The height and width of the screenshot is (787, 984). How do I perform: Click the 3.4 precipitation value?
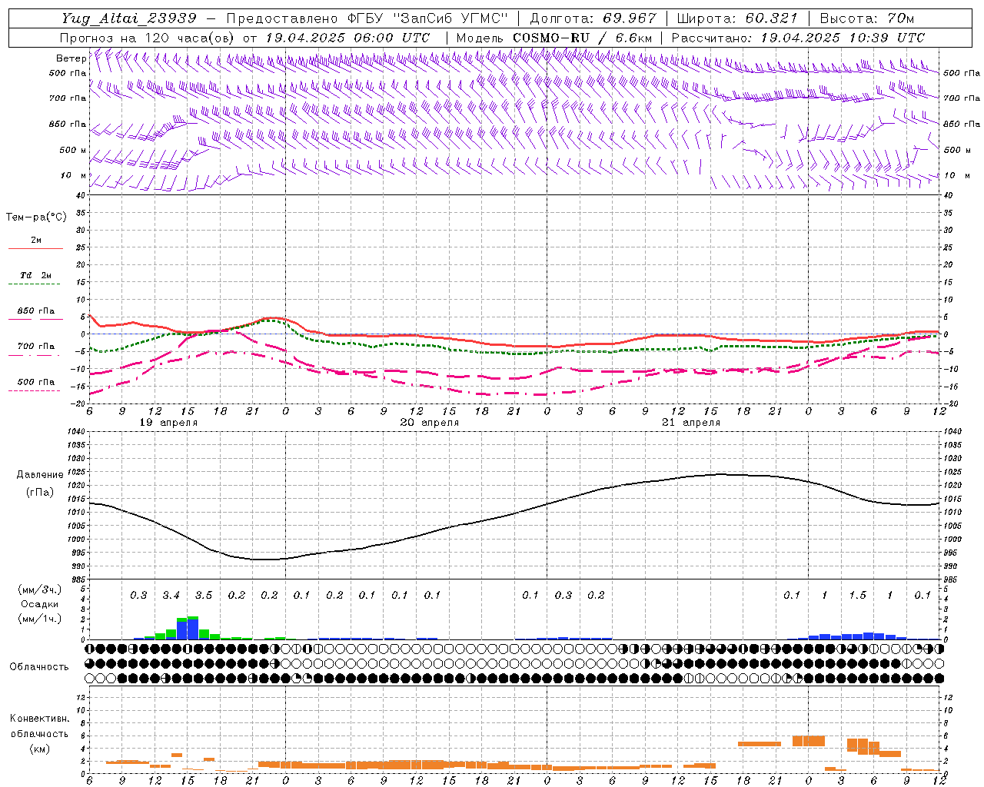(x=171, y=595)
